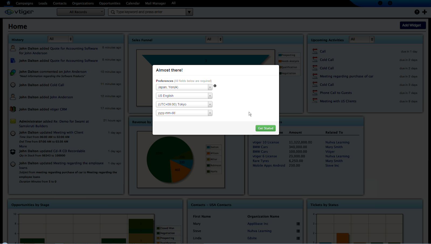Click 'Mobile Apps Android' in the opportunities table
The image size is (431, 244).
(x=269, y=165)
